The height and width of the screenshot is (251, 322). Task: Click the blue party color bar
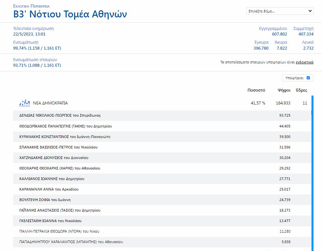312,171
